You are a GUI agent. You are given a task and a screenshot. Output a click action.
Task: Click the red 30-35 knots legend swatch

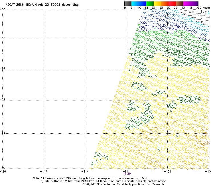[x=172, y=3]
